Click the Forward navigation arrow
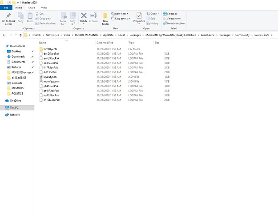This screenshot has height=222, width=278. coord(11,35)
